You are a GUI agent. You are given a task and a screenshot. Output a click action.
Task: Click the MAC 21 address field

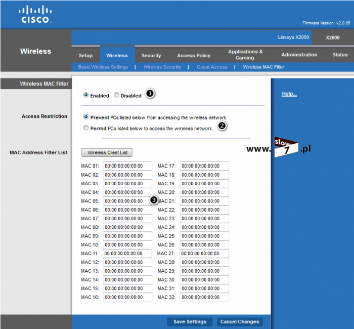[x=204, y=201]
